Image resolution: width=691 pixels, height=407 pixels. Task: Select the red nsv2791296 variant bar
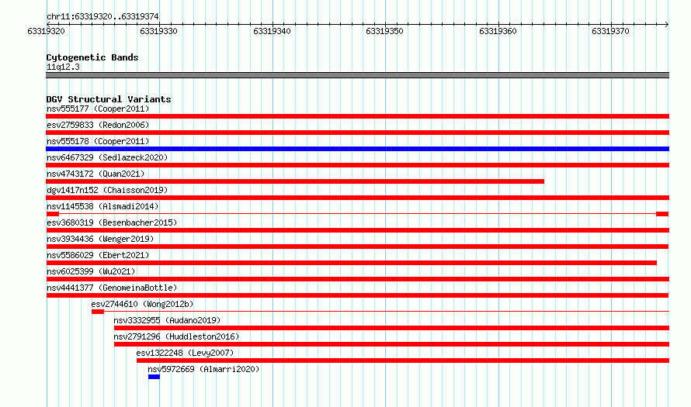[x=391, y=344]
